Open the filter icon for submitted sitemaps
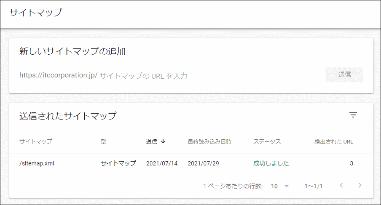The image size is (381, 205). point(353,115)
